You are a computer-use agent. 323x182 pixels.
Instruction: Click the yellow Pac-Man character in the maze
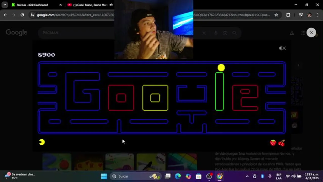coord(221,67)
